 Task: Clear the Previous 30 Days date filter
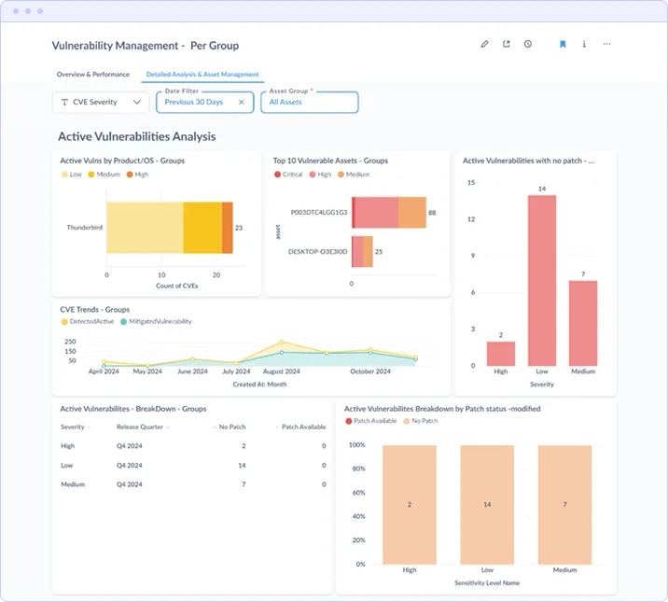point(241,103)
